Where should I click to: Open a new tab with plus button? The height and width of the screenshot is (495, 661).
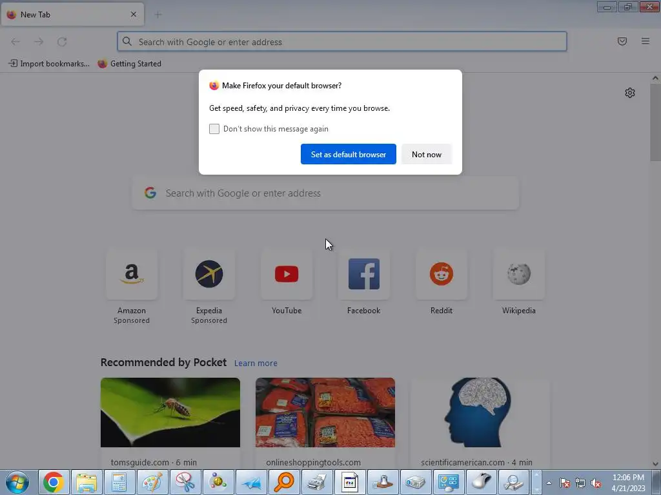tap(158, 15)
